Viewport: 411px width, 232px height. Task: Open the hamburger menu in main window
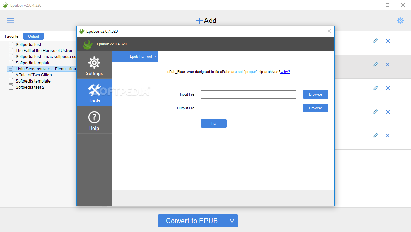point(11,21)
